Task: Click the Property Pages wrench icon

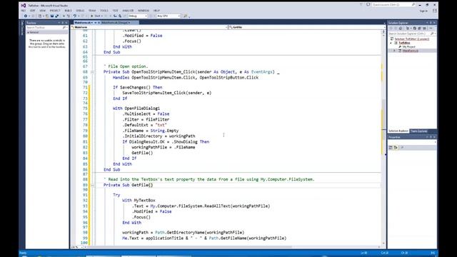Action: [402, 148]
